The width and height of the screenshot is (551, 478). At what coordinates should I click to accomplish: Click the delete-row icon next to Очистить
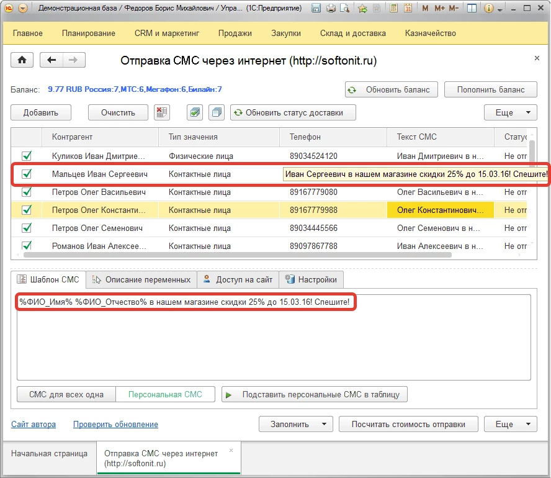162,112
